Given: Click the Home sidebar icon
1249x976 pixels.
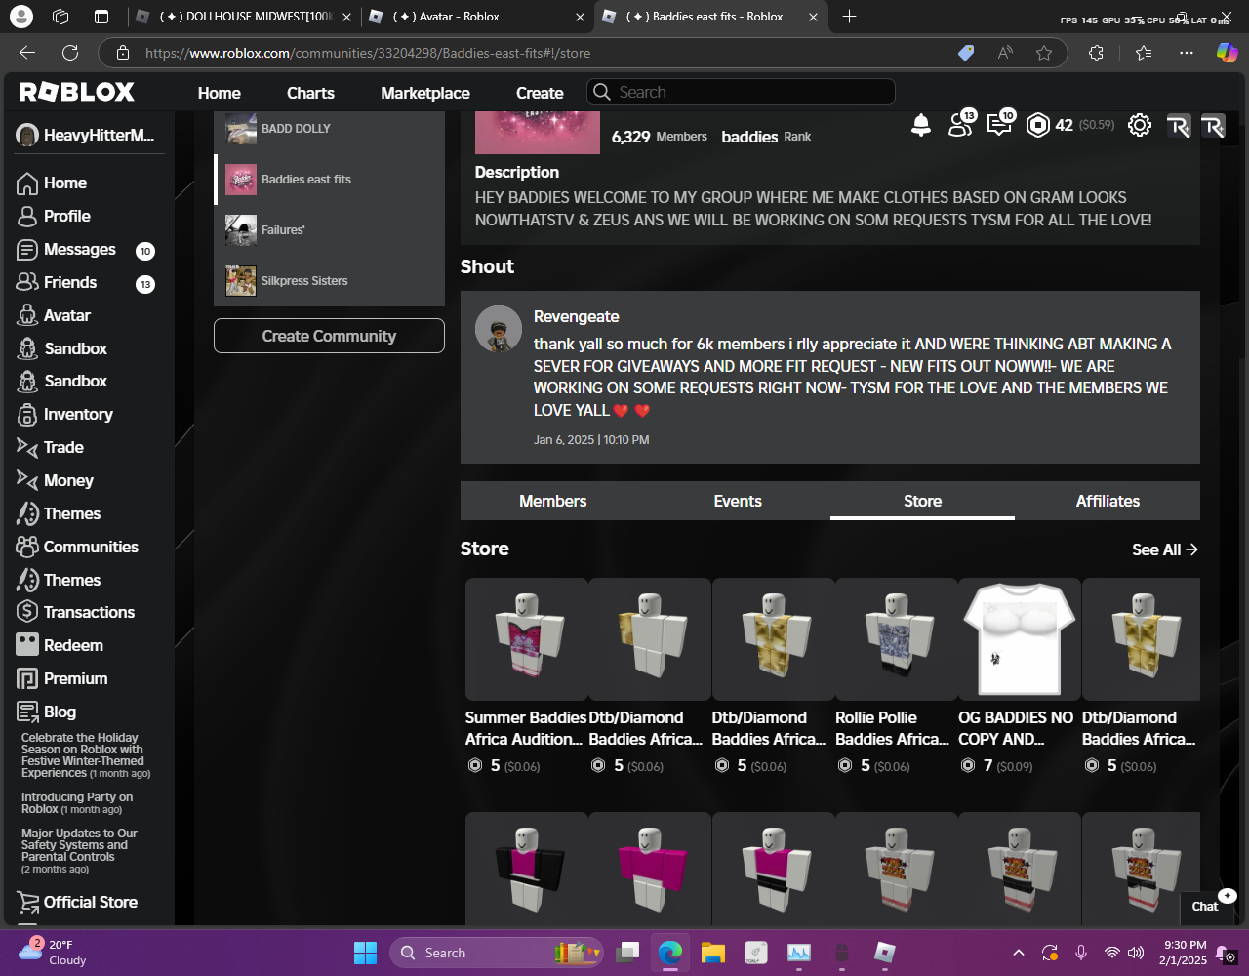Looking at the screenshot, I should point(27,183).
